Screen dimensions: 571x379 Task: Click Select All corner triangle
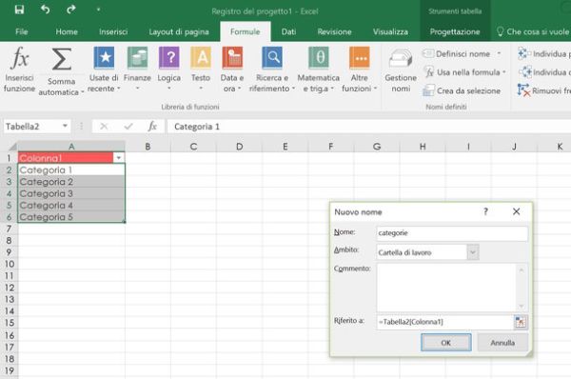point(12,147)
